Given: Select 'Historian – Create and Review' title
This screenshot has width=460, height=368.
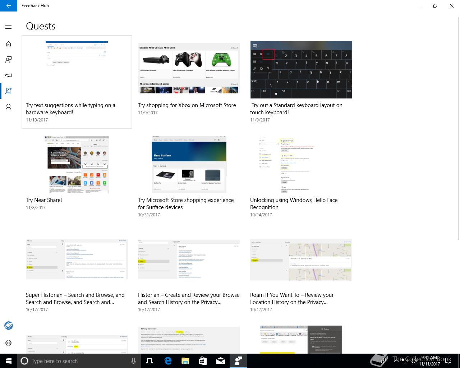Looking at the screenshot, I should point(189,299).
